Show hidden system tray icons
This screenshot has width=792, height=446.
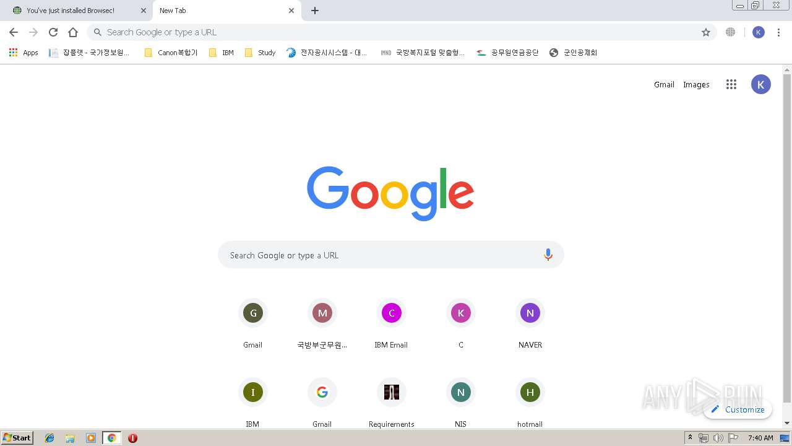click(690, 438)
